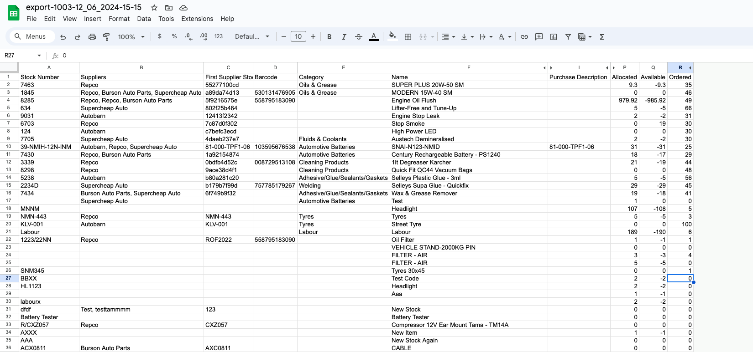753x352 pixels.
Task: Open the Default font dropdown
Action: click(252, 36)
